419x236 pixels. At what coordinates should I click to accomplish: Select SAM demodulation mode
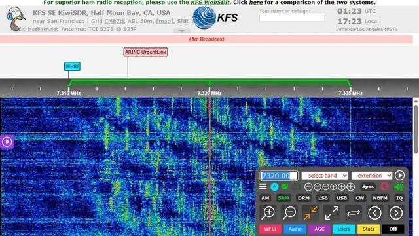tap(283, 198)
